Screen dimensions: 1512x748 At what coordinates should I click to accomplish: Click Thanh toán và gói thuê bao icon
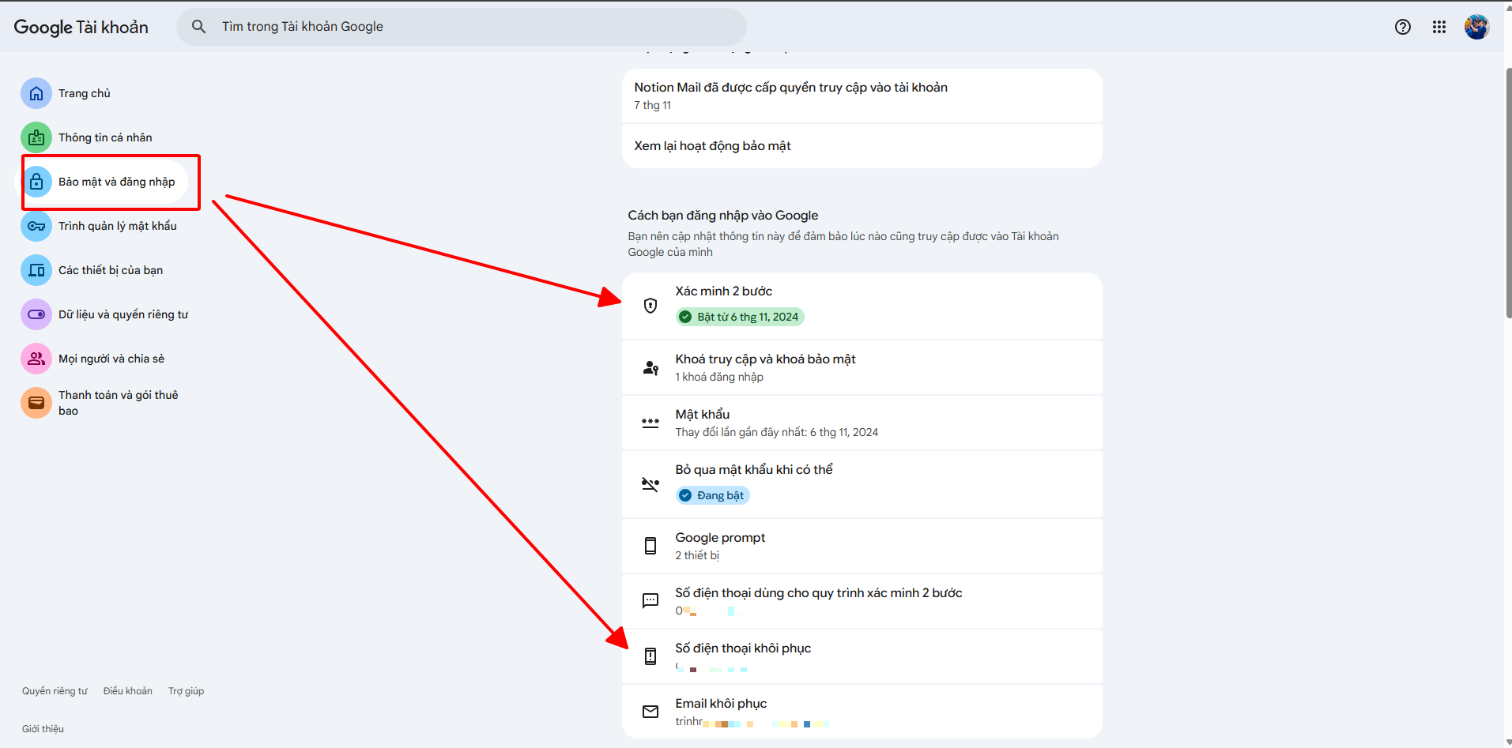[x=36, y=403]
